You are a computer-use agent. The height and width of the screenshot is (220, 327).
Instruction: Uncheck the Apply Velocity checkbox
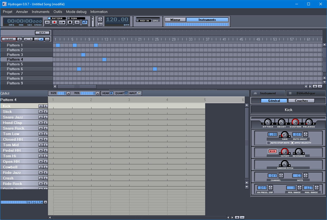tap(292, 143)
